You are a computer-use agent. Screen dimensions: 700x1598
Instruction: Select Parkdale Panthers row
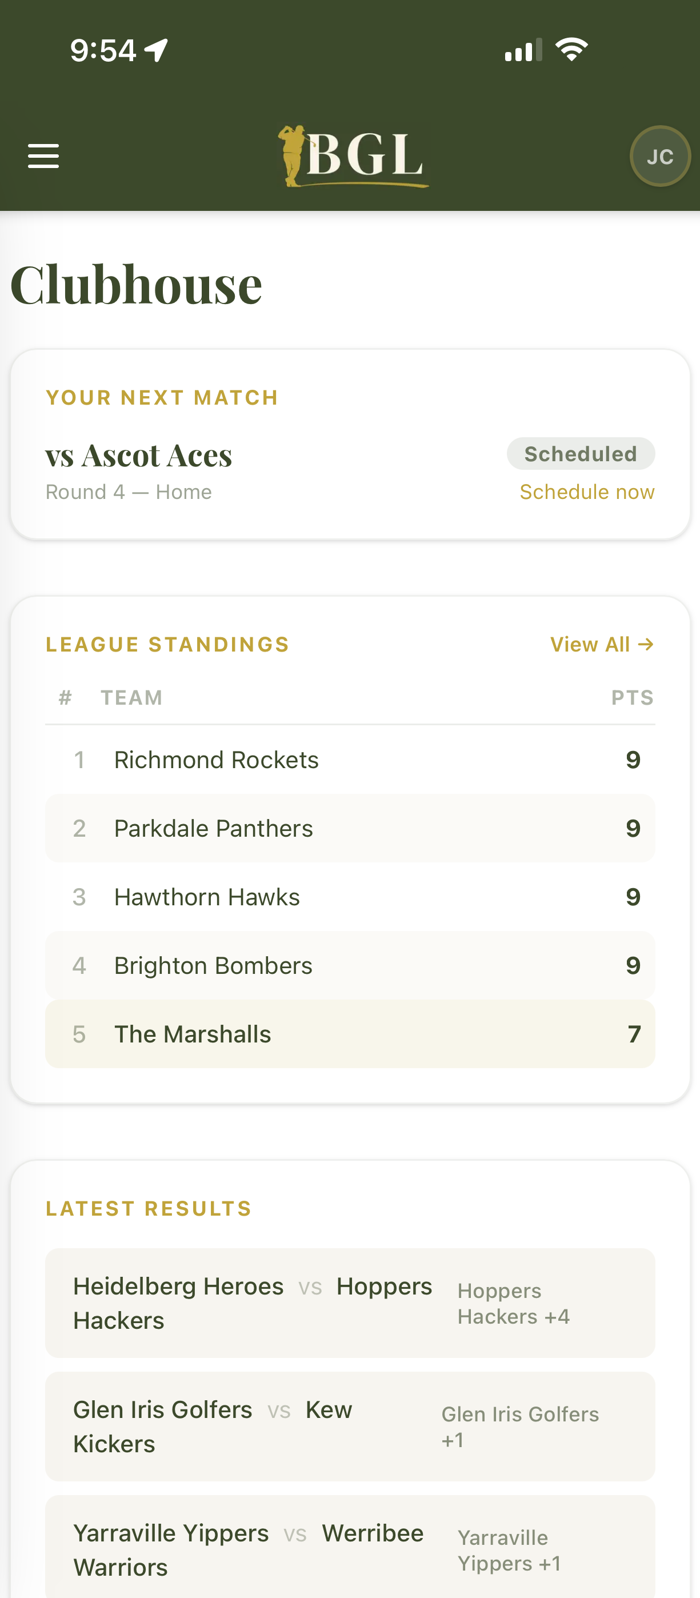point(350,828)
